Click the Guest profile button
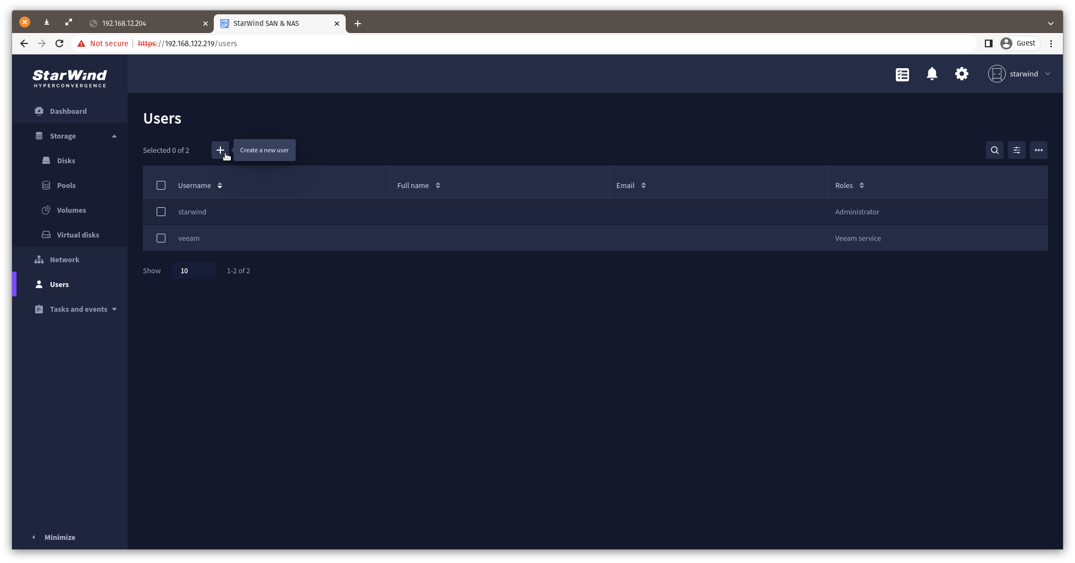 tap(1019, 43)
